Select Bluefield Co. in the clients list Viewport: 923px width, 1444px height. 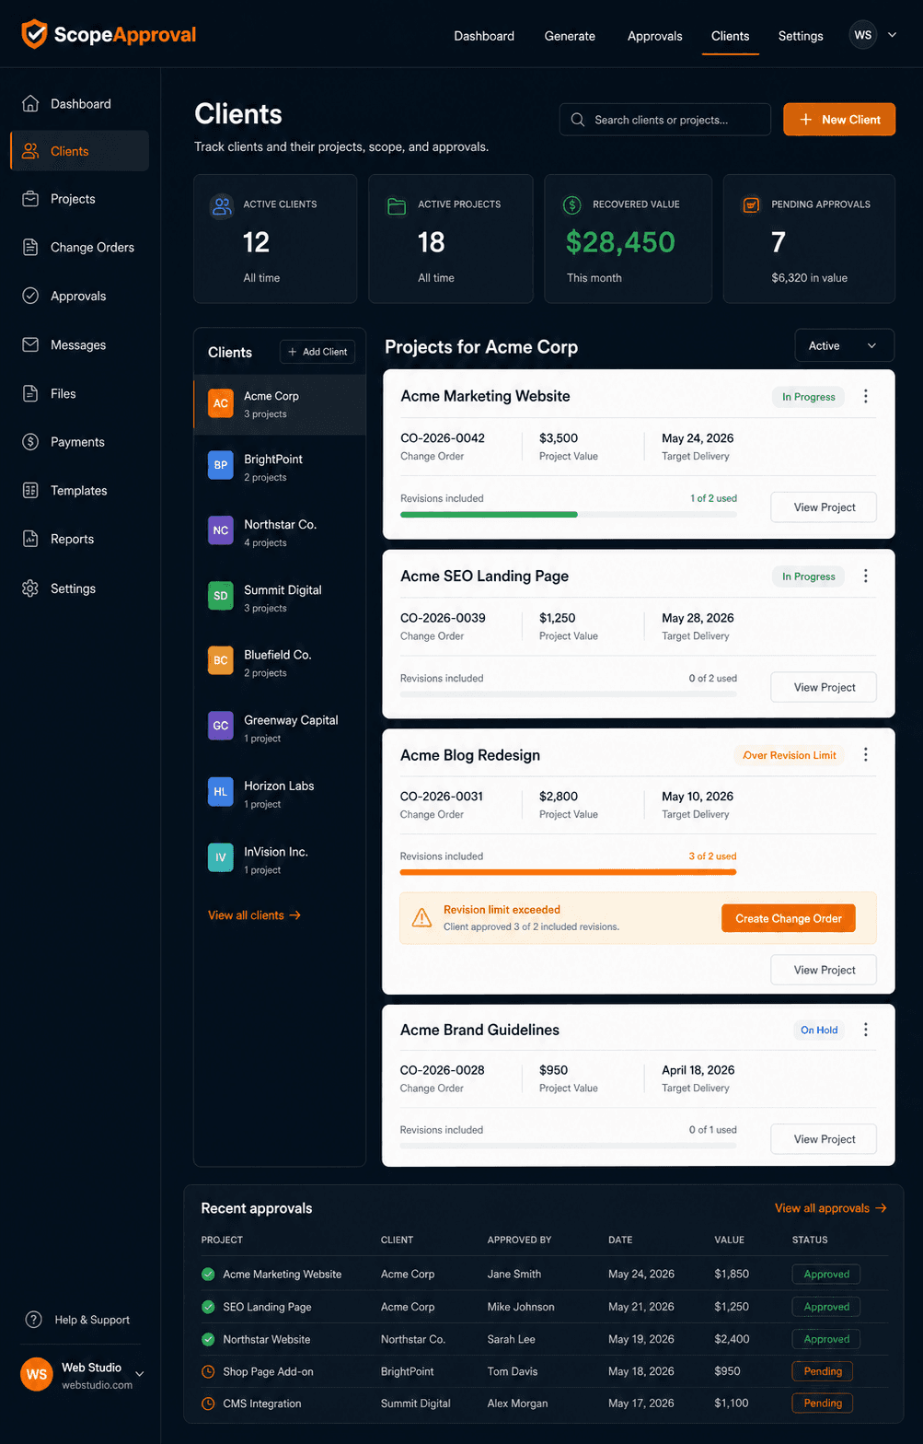280,662
